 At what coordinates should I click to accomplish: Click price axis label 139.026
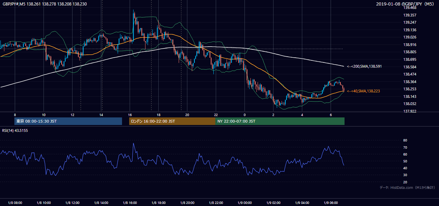click(x=410, y=37)
